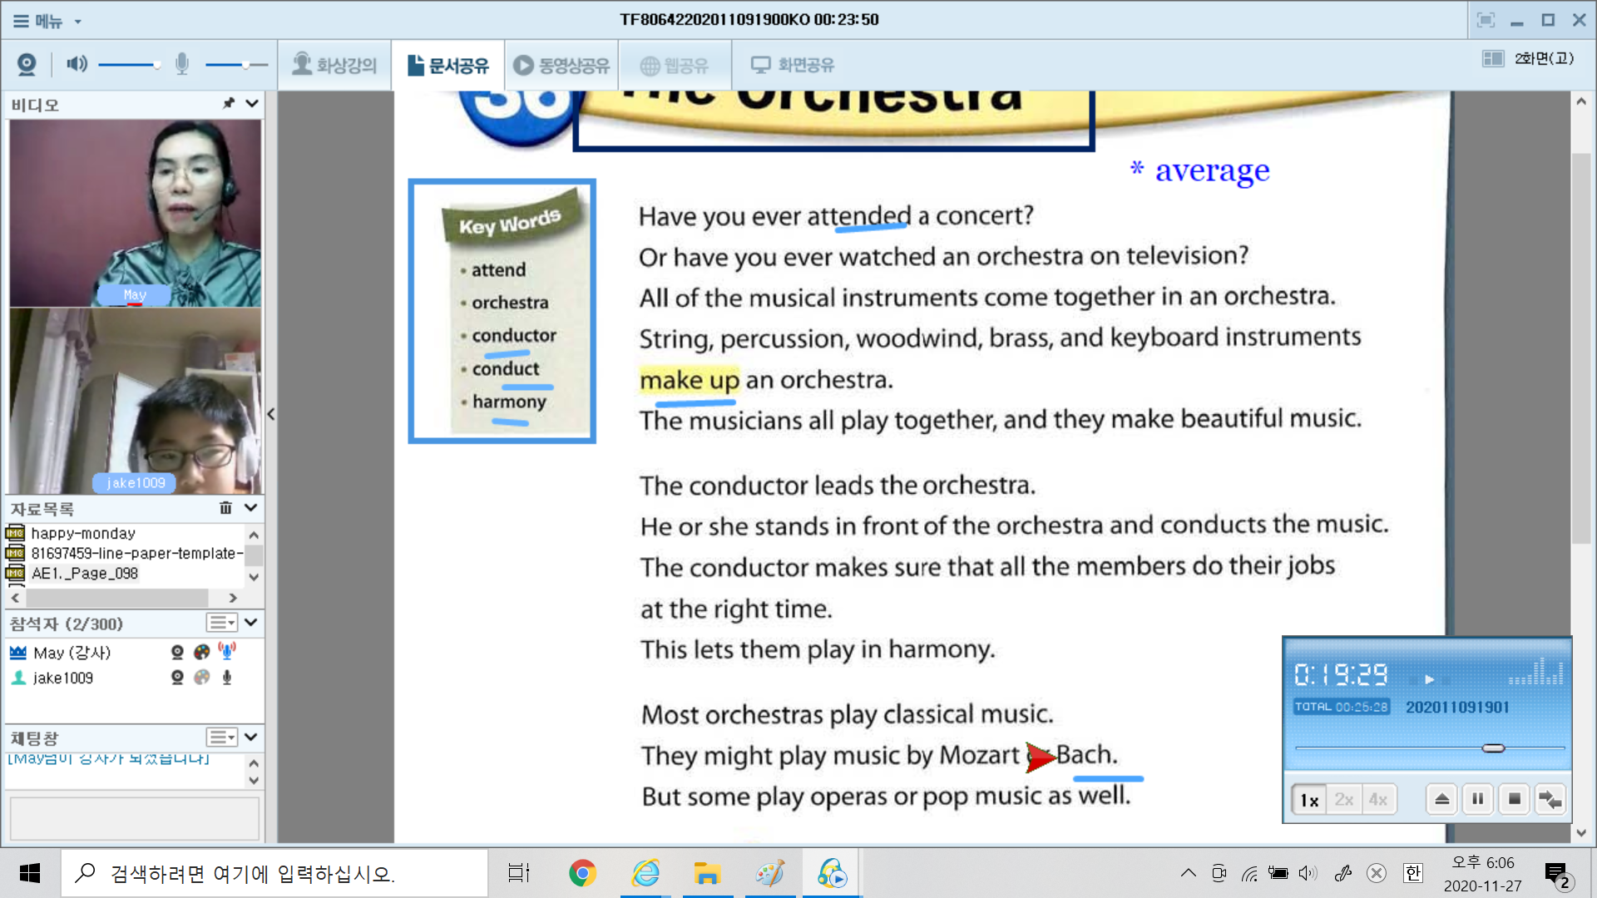Click the 화면공유 button
1597x898 pixels.
point(793,65)
